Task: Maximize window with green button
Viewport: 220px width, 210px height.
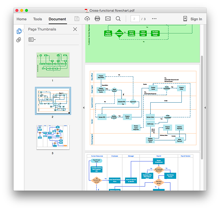Action: pyautogui.click(x=26, y=10)
